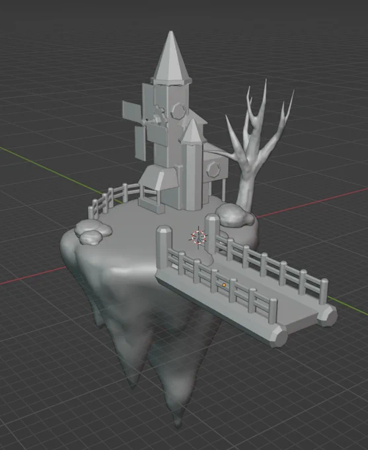Select the small front turret cone roof
Image resolution: width=368 pixels, height=450 pixels.
point(192,132)
